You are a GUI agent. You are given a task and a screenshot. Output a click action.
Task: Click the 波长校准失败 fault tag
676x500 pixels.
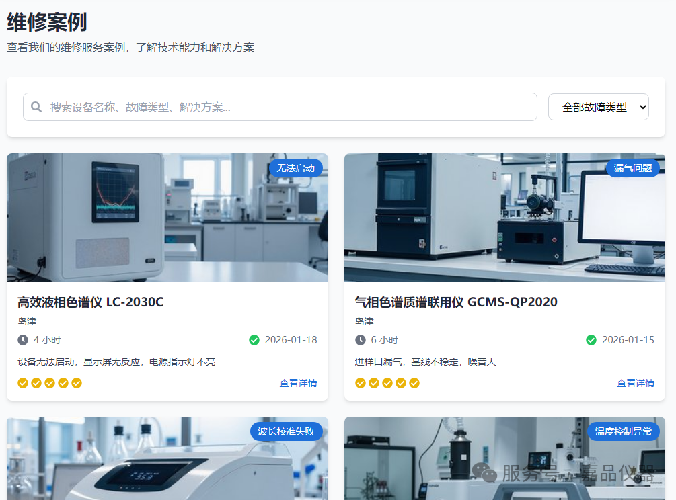point(287,431)
